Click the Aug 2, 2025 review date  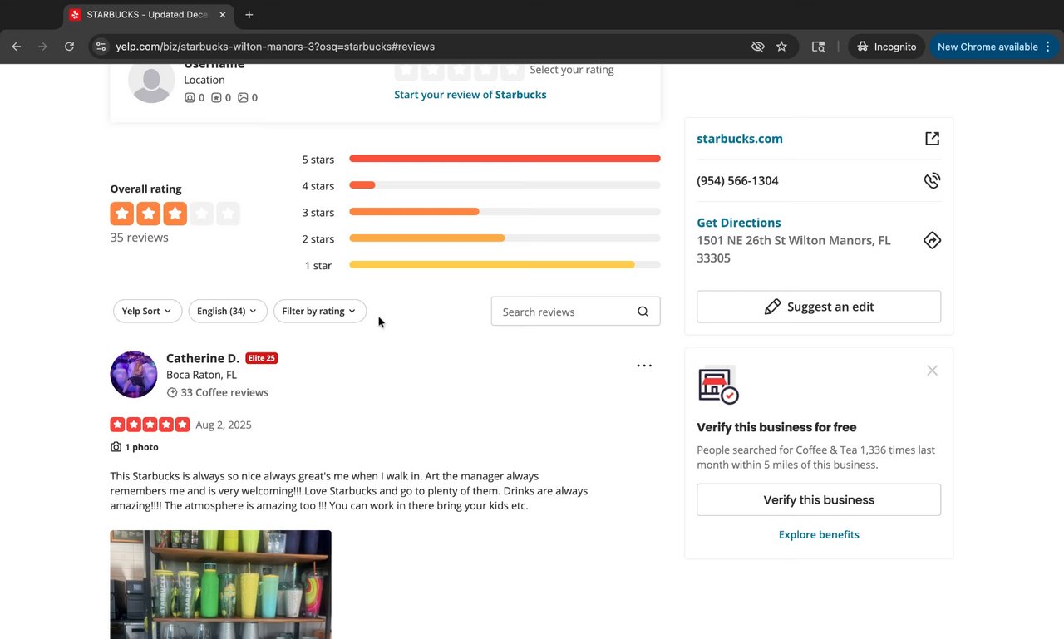224,425
